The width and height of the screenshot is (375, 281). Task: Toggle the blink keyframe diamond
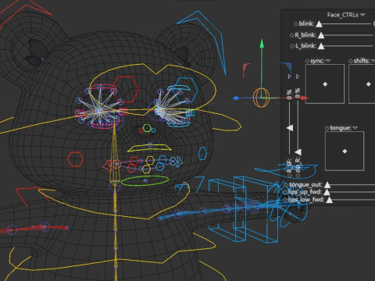[295, 24]
